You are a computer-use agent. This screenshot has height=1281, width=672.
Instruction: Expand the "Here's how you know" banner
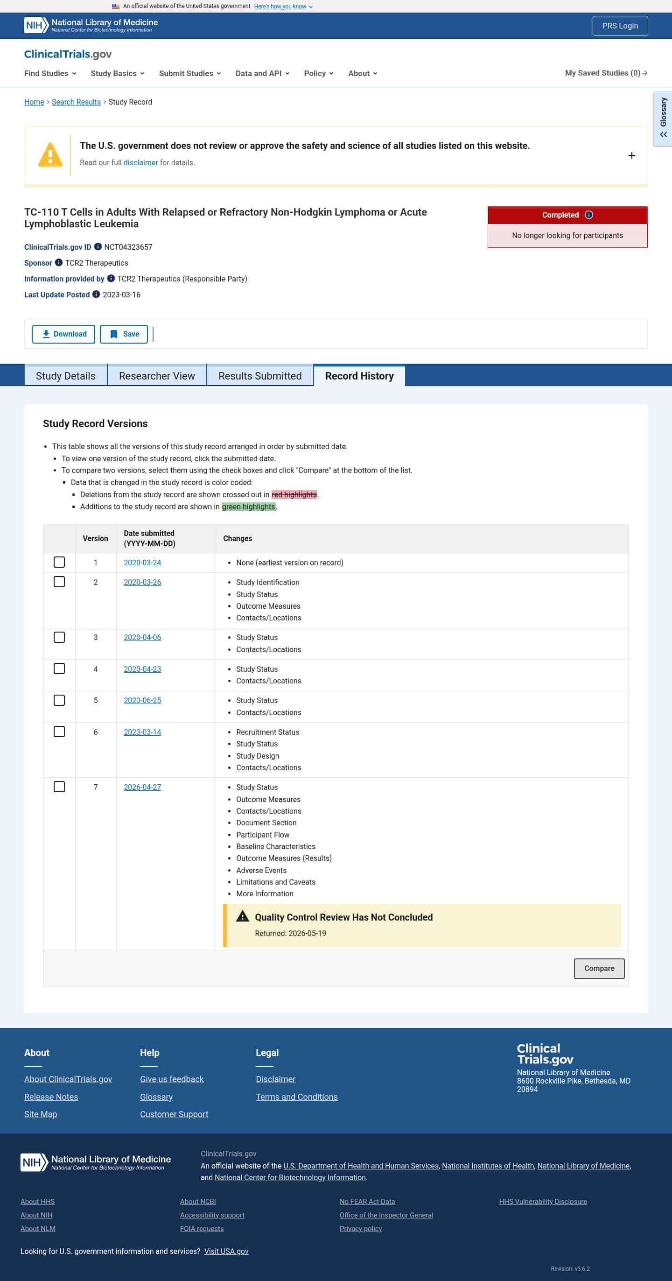coord(283,7)
